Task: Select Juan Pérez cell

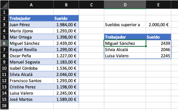Action: 31,25
